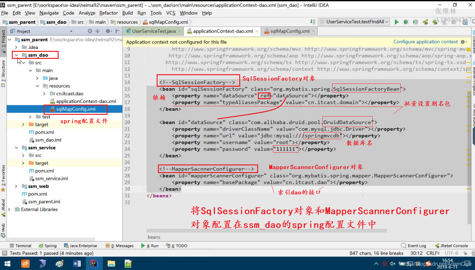Change line separator CRLF dropdown

coord(433,253)
